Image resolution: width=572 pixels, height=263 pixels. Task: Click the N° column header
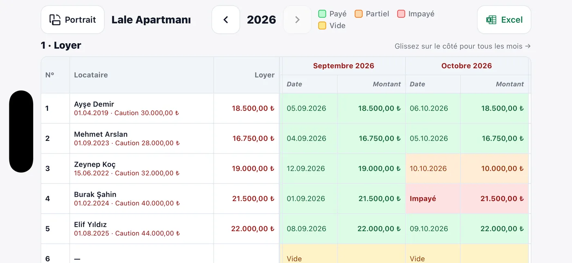[x=55, y=75]
